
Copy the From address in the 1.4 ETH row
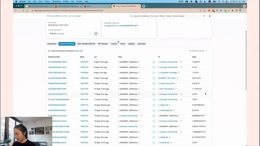(139, 73)
